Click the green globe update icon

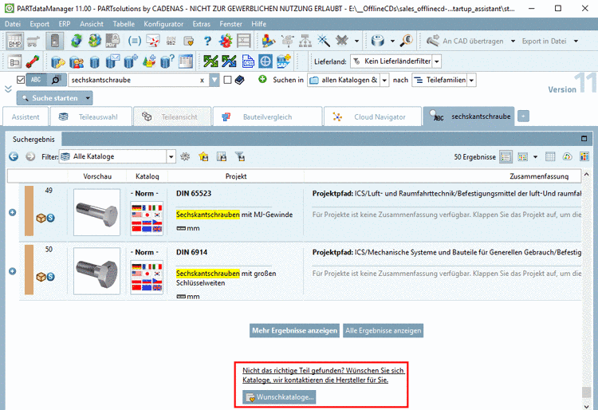coord(77,41)
